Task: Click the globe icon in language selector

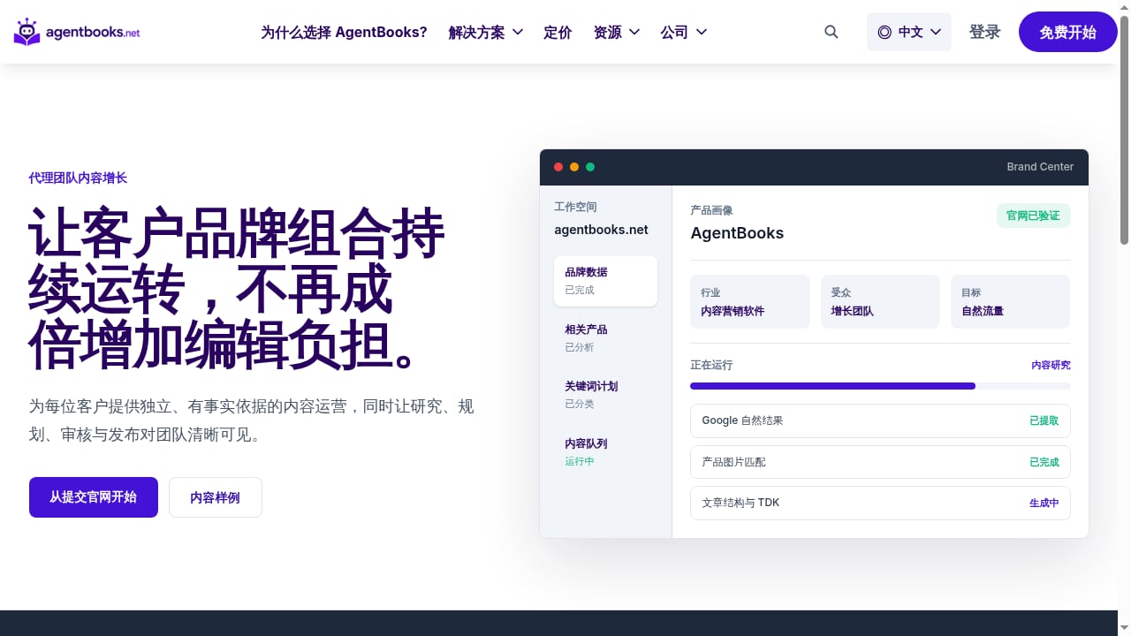Action: (x=884, y=32)
